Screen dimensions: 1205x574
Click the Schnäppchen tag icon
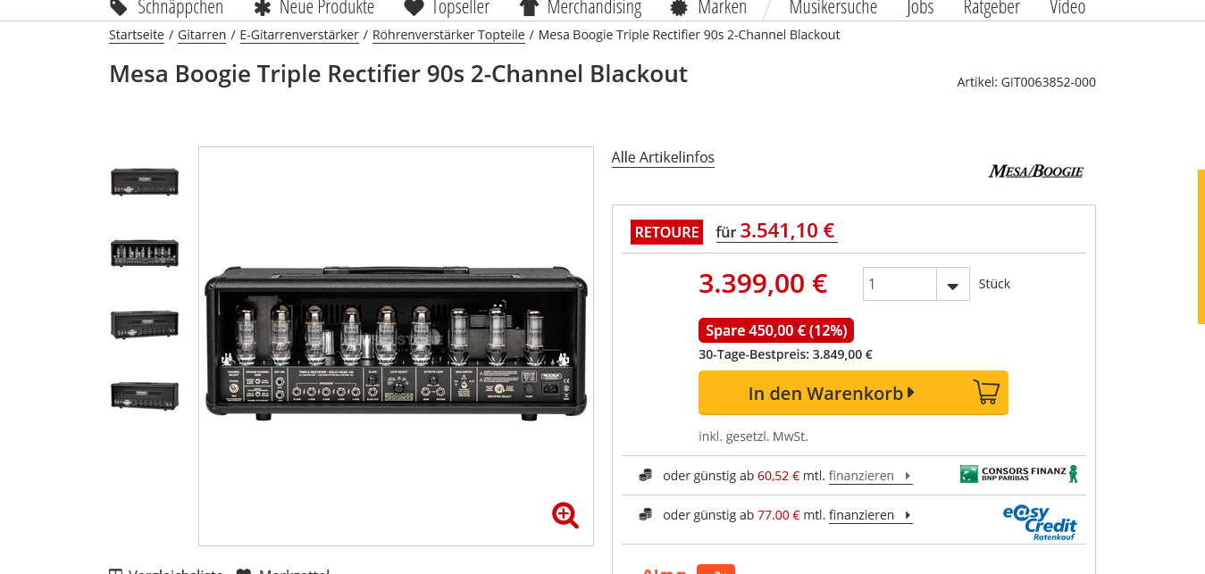pos(118,8)
